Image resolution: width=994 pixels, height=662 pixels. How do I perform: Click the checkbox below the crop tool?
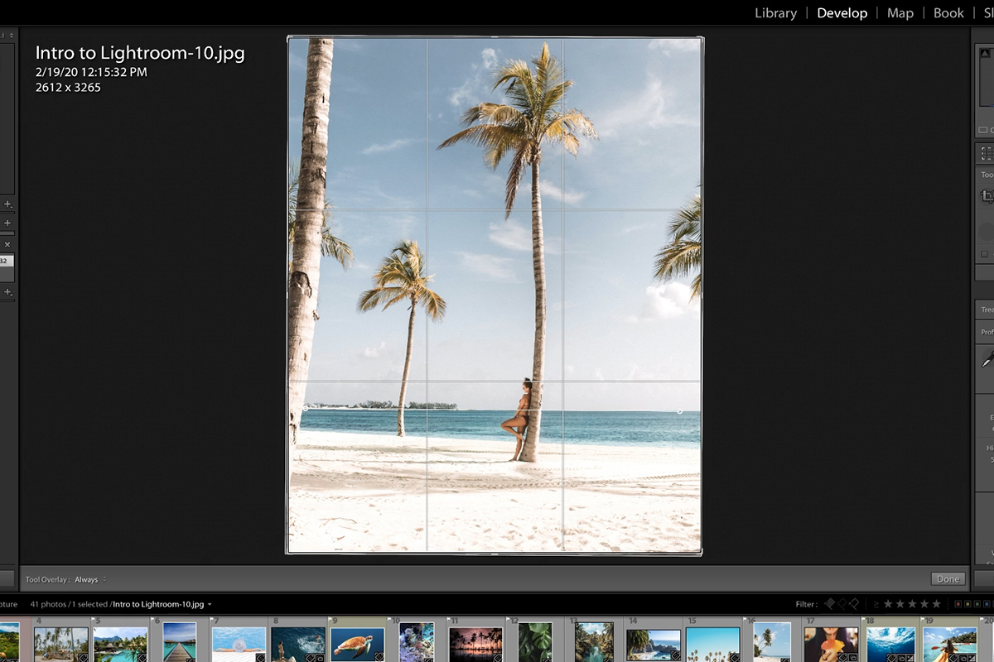[984, 254]
